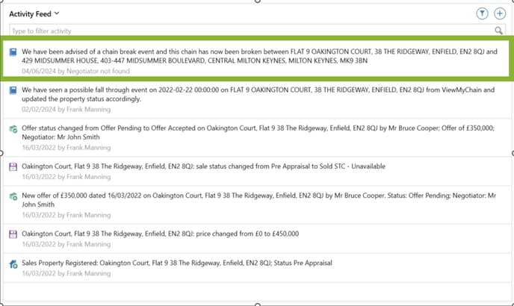Click date line under Sales Property Registered
The width and height of the screenshot is (514, 306).
(66, 274)
